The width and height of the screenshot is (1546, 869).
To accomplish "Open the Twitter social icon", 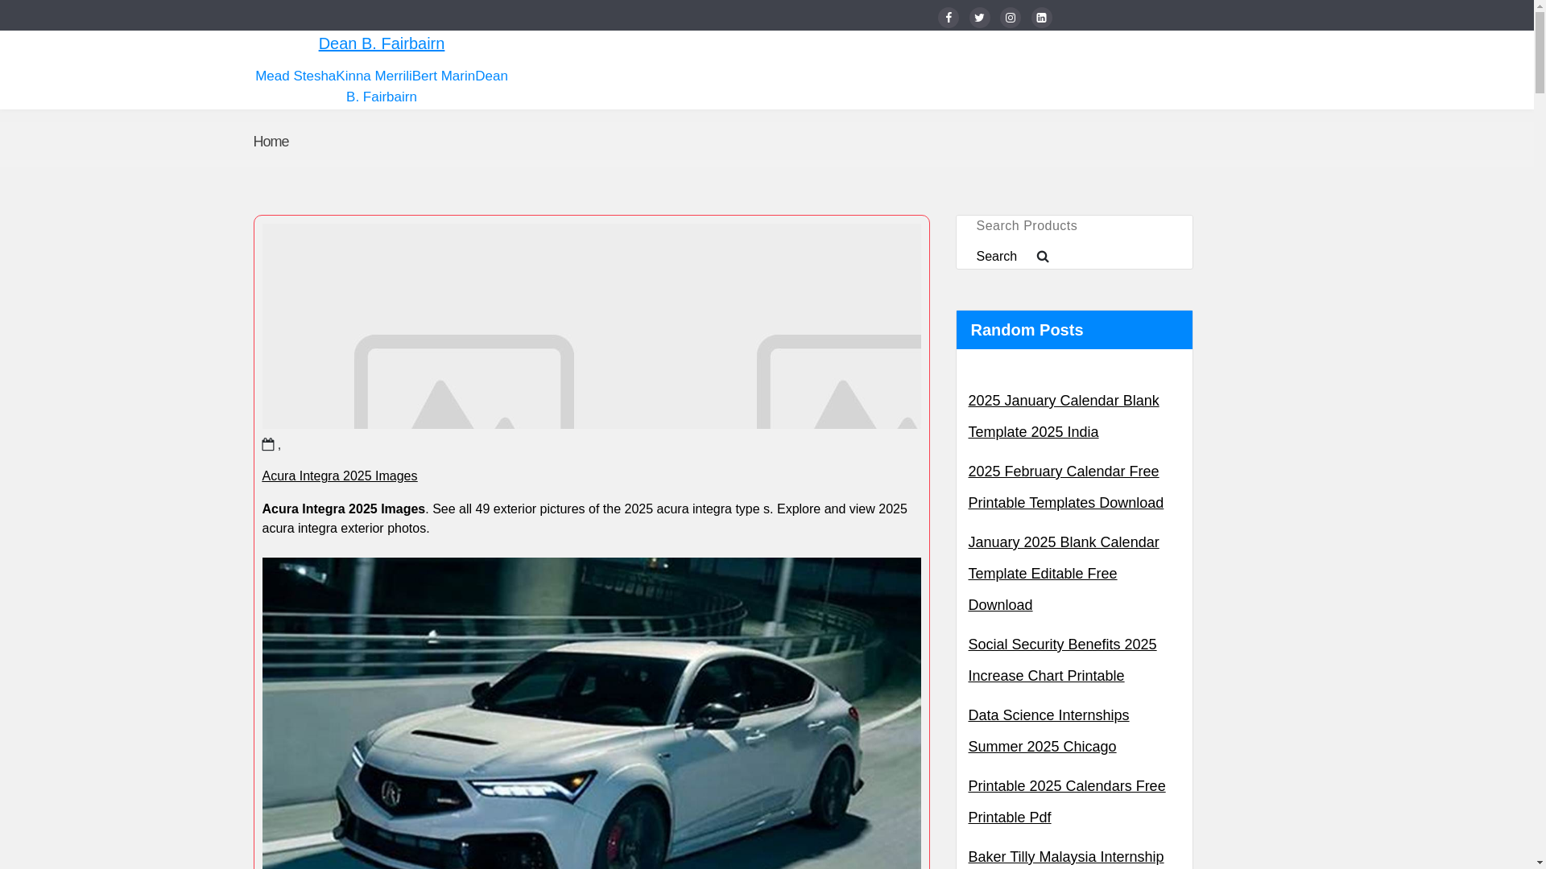I will (x=979, y=18).
